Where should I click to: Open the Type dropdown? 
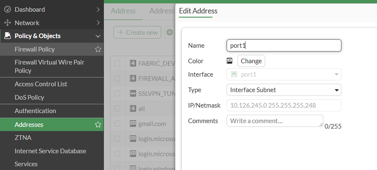[284, 90]
